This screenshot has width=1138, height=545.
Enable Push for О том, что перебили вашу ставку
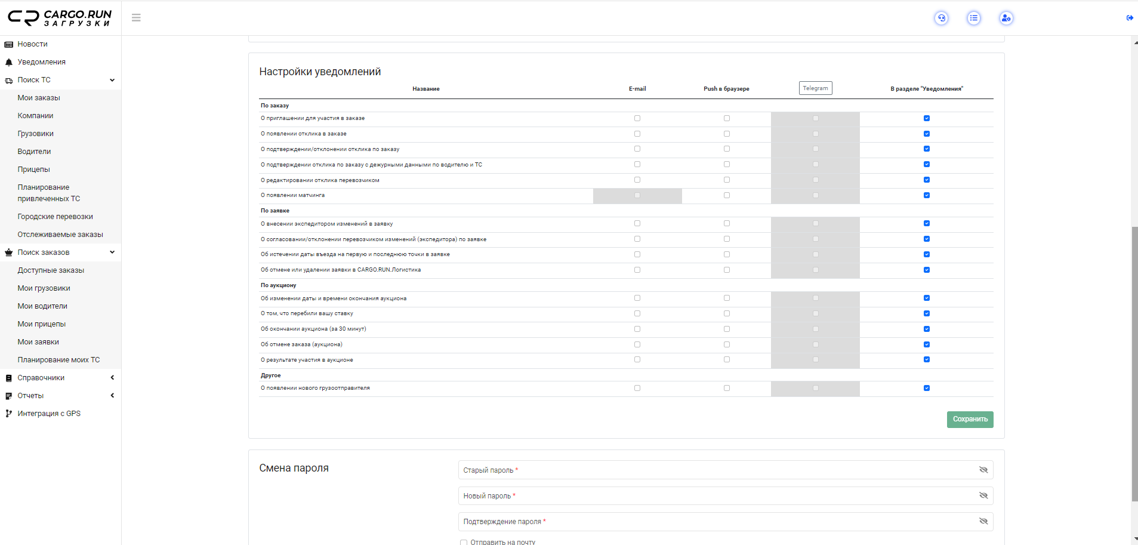point(727,313)
